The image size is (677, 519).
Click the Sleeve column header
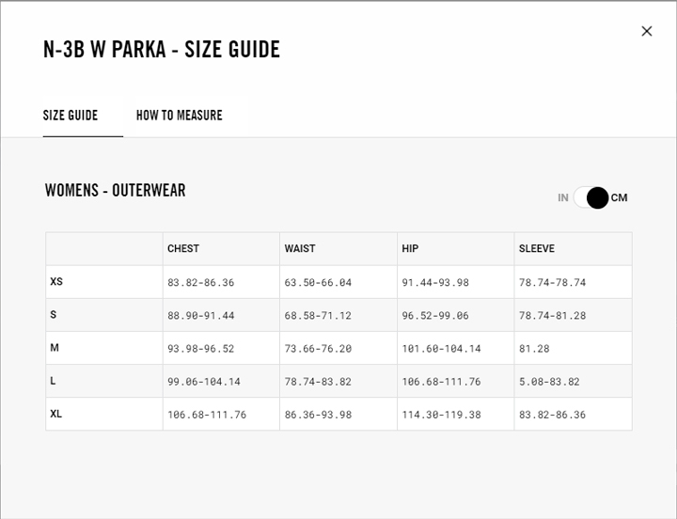[536, 249]
